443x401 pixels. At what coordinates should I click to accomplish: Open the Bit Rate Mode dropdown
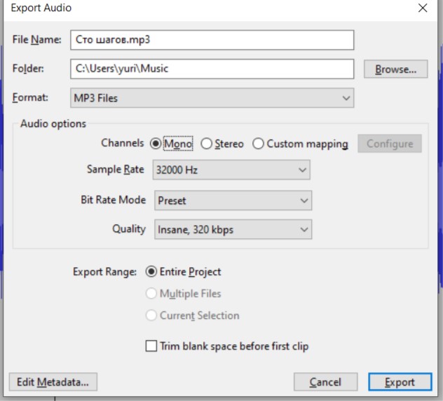[x=233, y=200]
